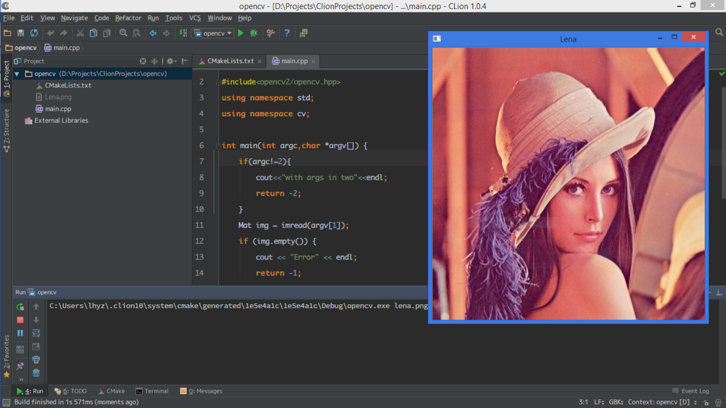Switch to the CMakeLists.txt editor tab

point(230,61)
